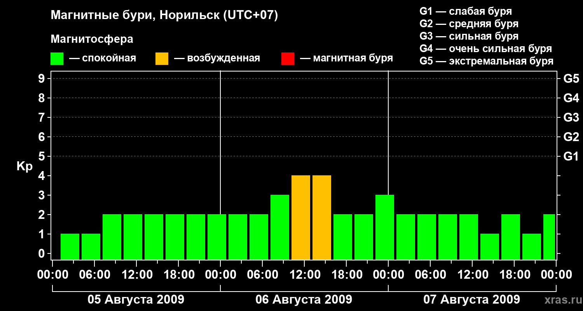Click the '12:00' time label above 06 Августа
This screenshot has width=583, height=311.
(304, 274)
